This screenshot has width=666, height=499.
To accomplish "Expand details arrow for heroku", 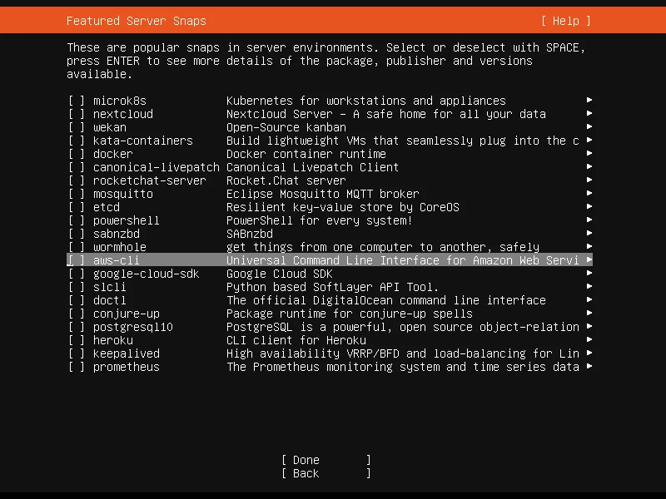I will pos(589,339).
